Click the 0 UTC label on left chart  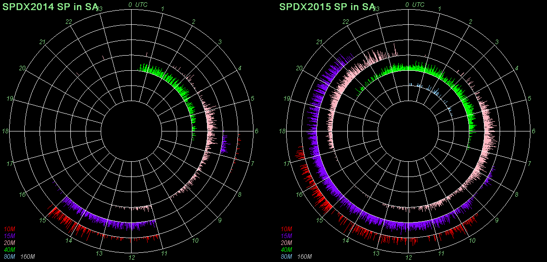[138, 5]
